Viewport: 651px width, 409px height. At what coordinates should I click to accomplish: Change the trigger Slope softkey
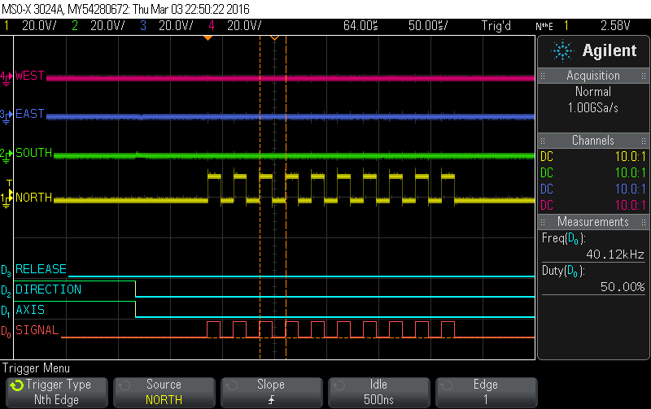[x=271, y=392]
